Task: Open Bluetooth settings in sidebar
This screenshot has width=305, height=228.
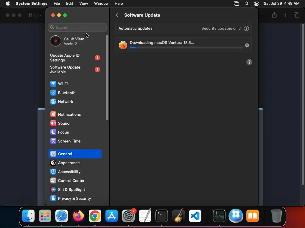Action: pyautogui.click(x=75, y=93)
